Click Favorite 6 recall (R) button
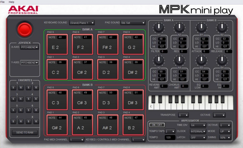 36,110
